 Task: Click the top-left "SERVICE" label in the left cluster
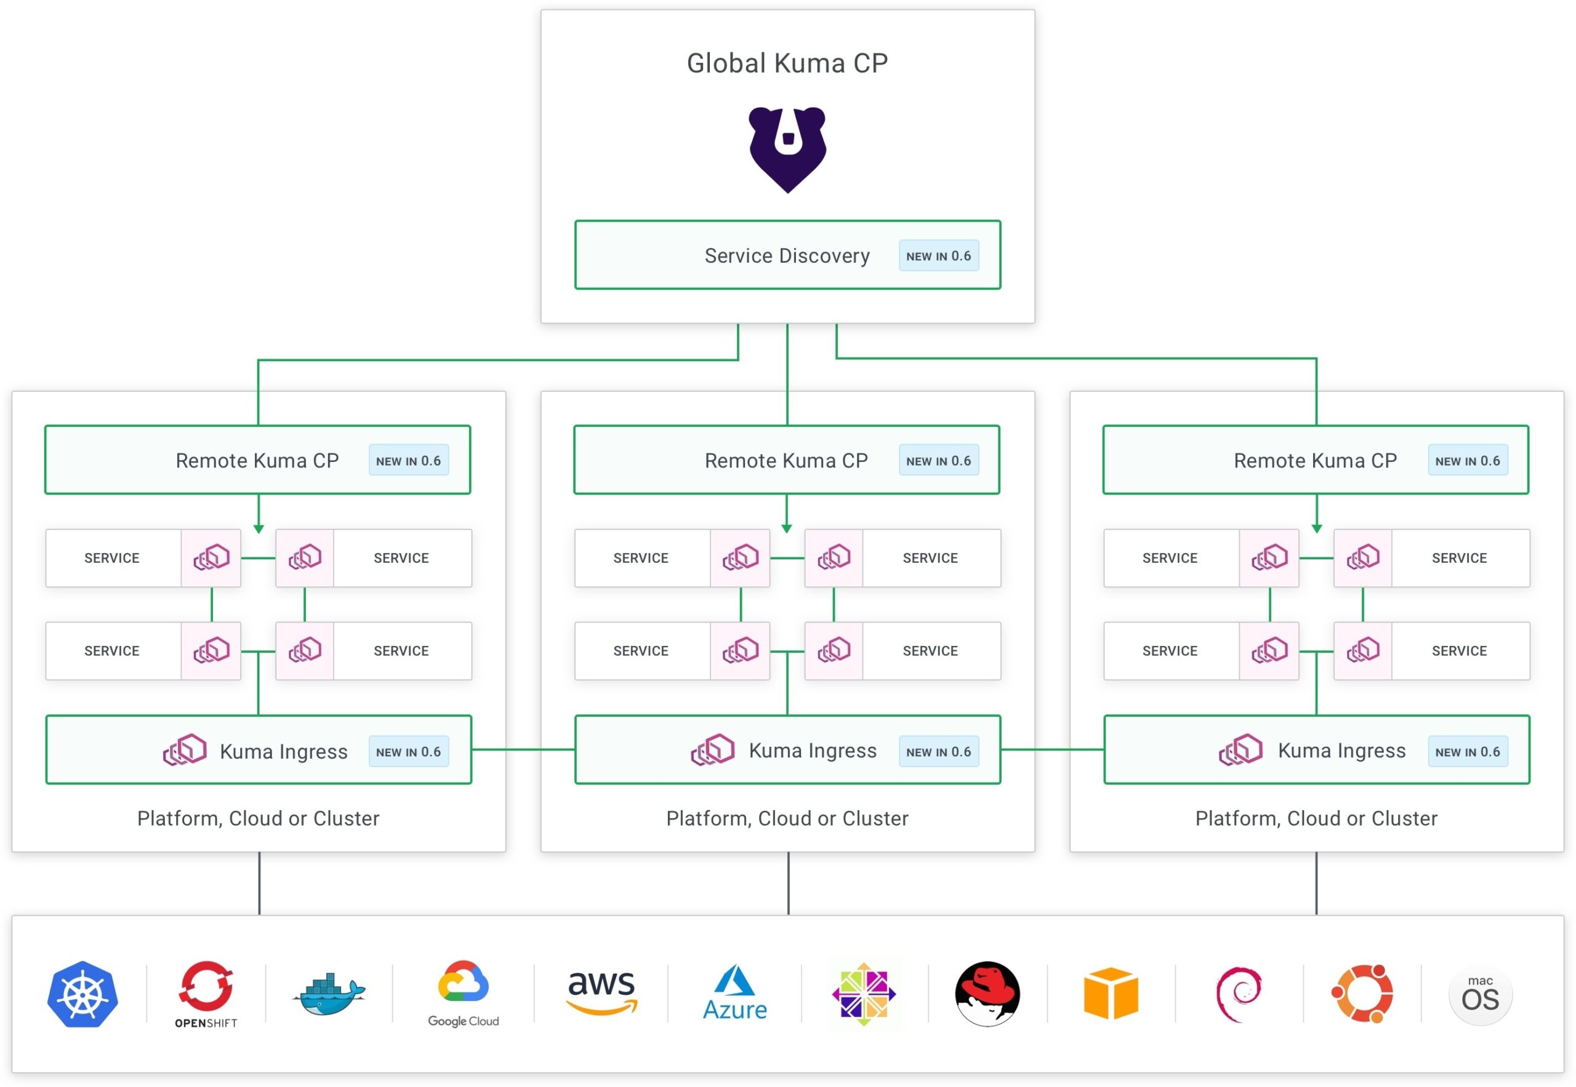pyautogui.click(x=112, y=558)
